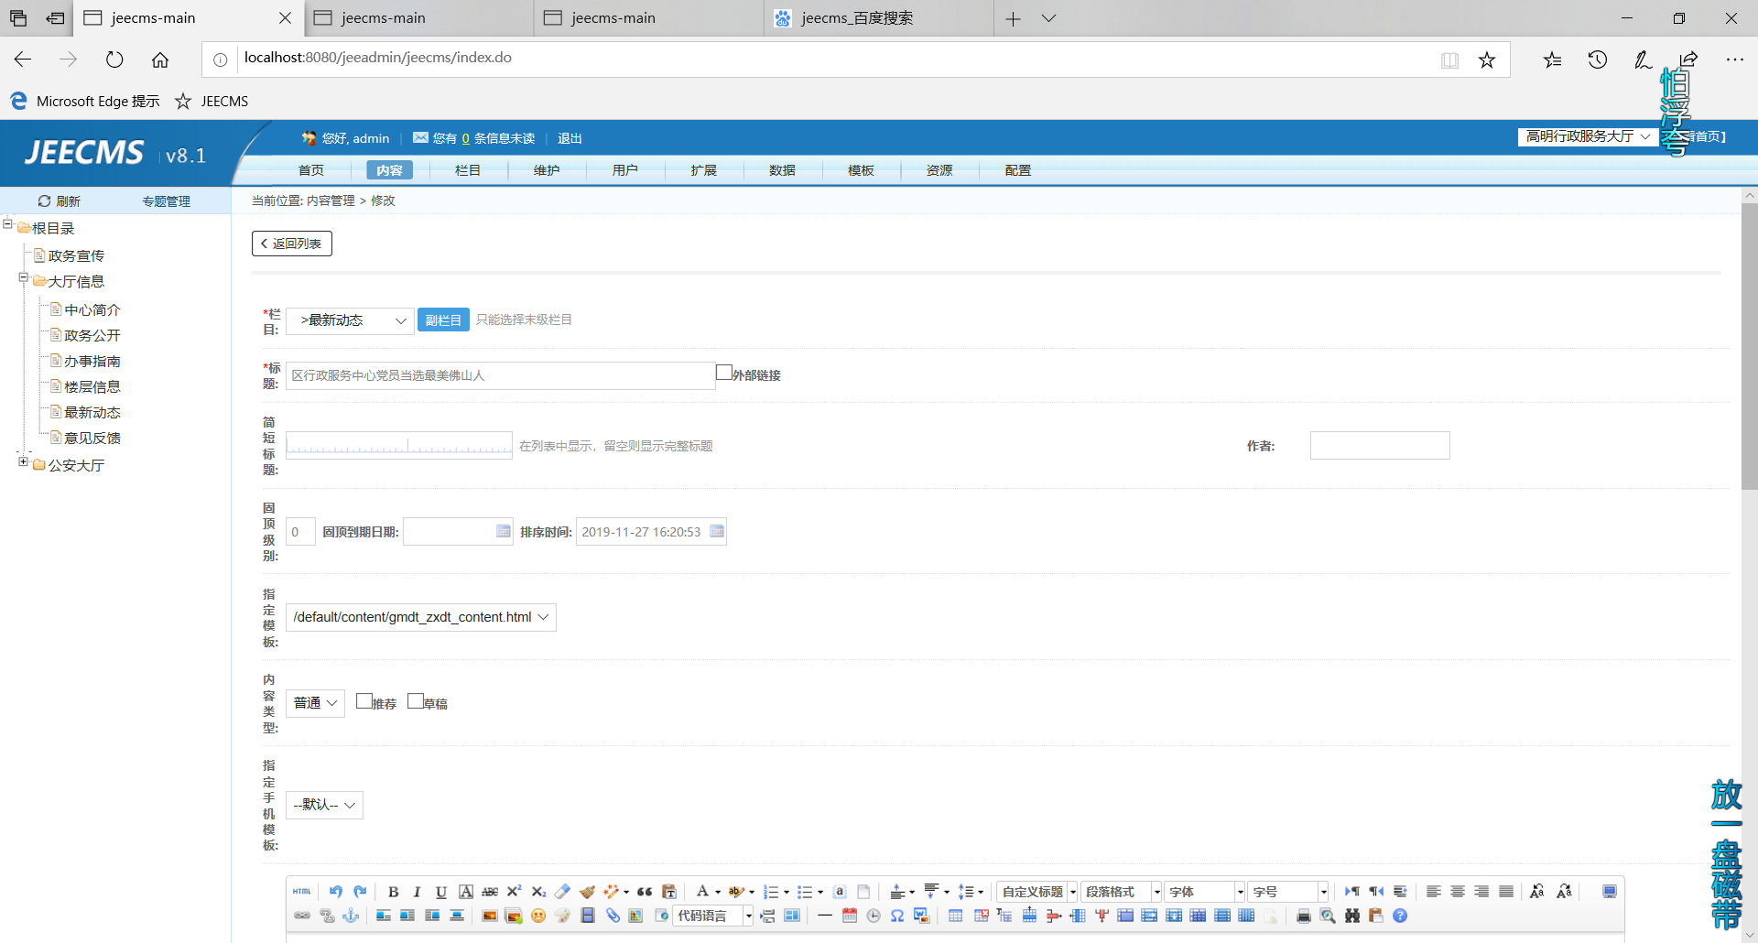This screenshot has height=943, width=1758.
Task: Switch the editor to HTML source mode
Action: click(x=302, y=892)
